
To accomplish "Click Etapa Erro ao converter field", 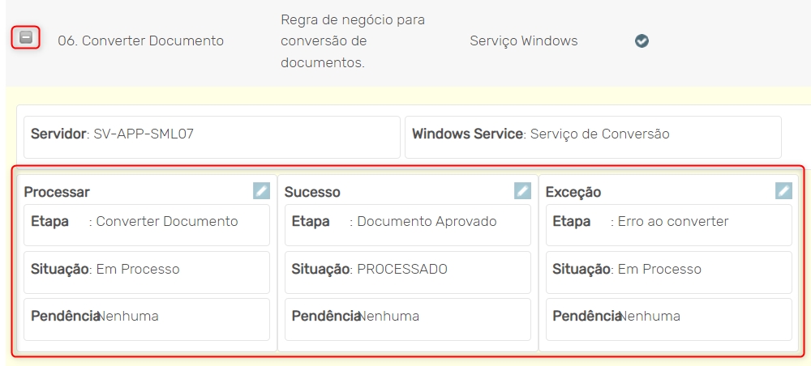I will (x=669, y=224).
